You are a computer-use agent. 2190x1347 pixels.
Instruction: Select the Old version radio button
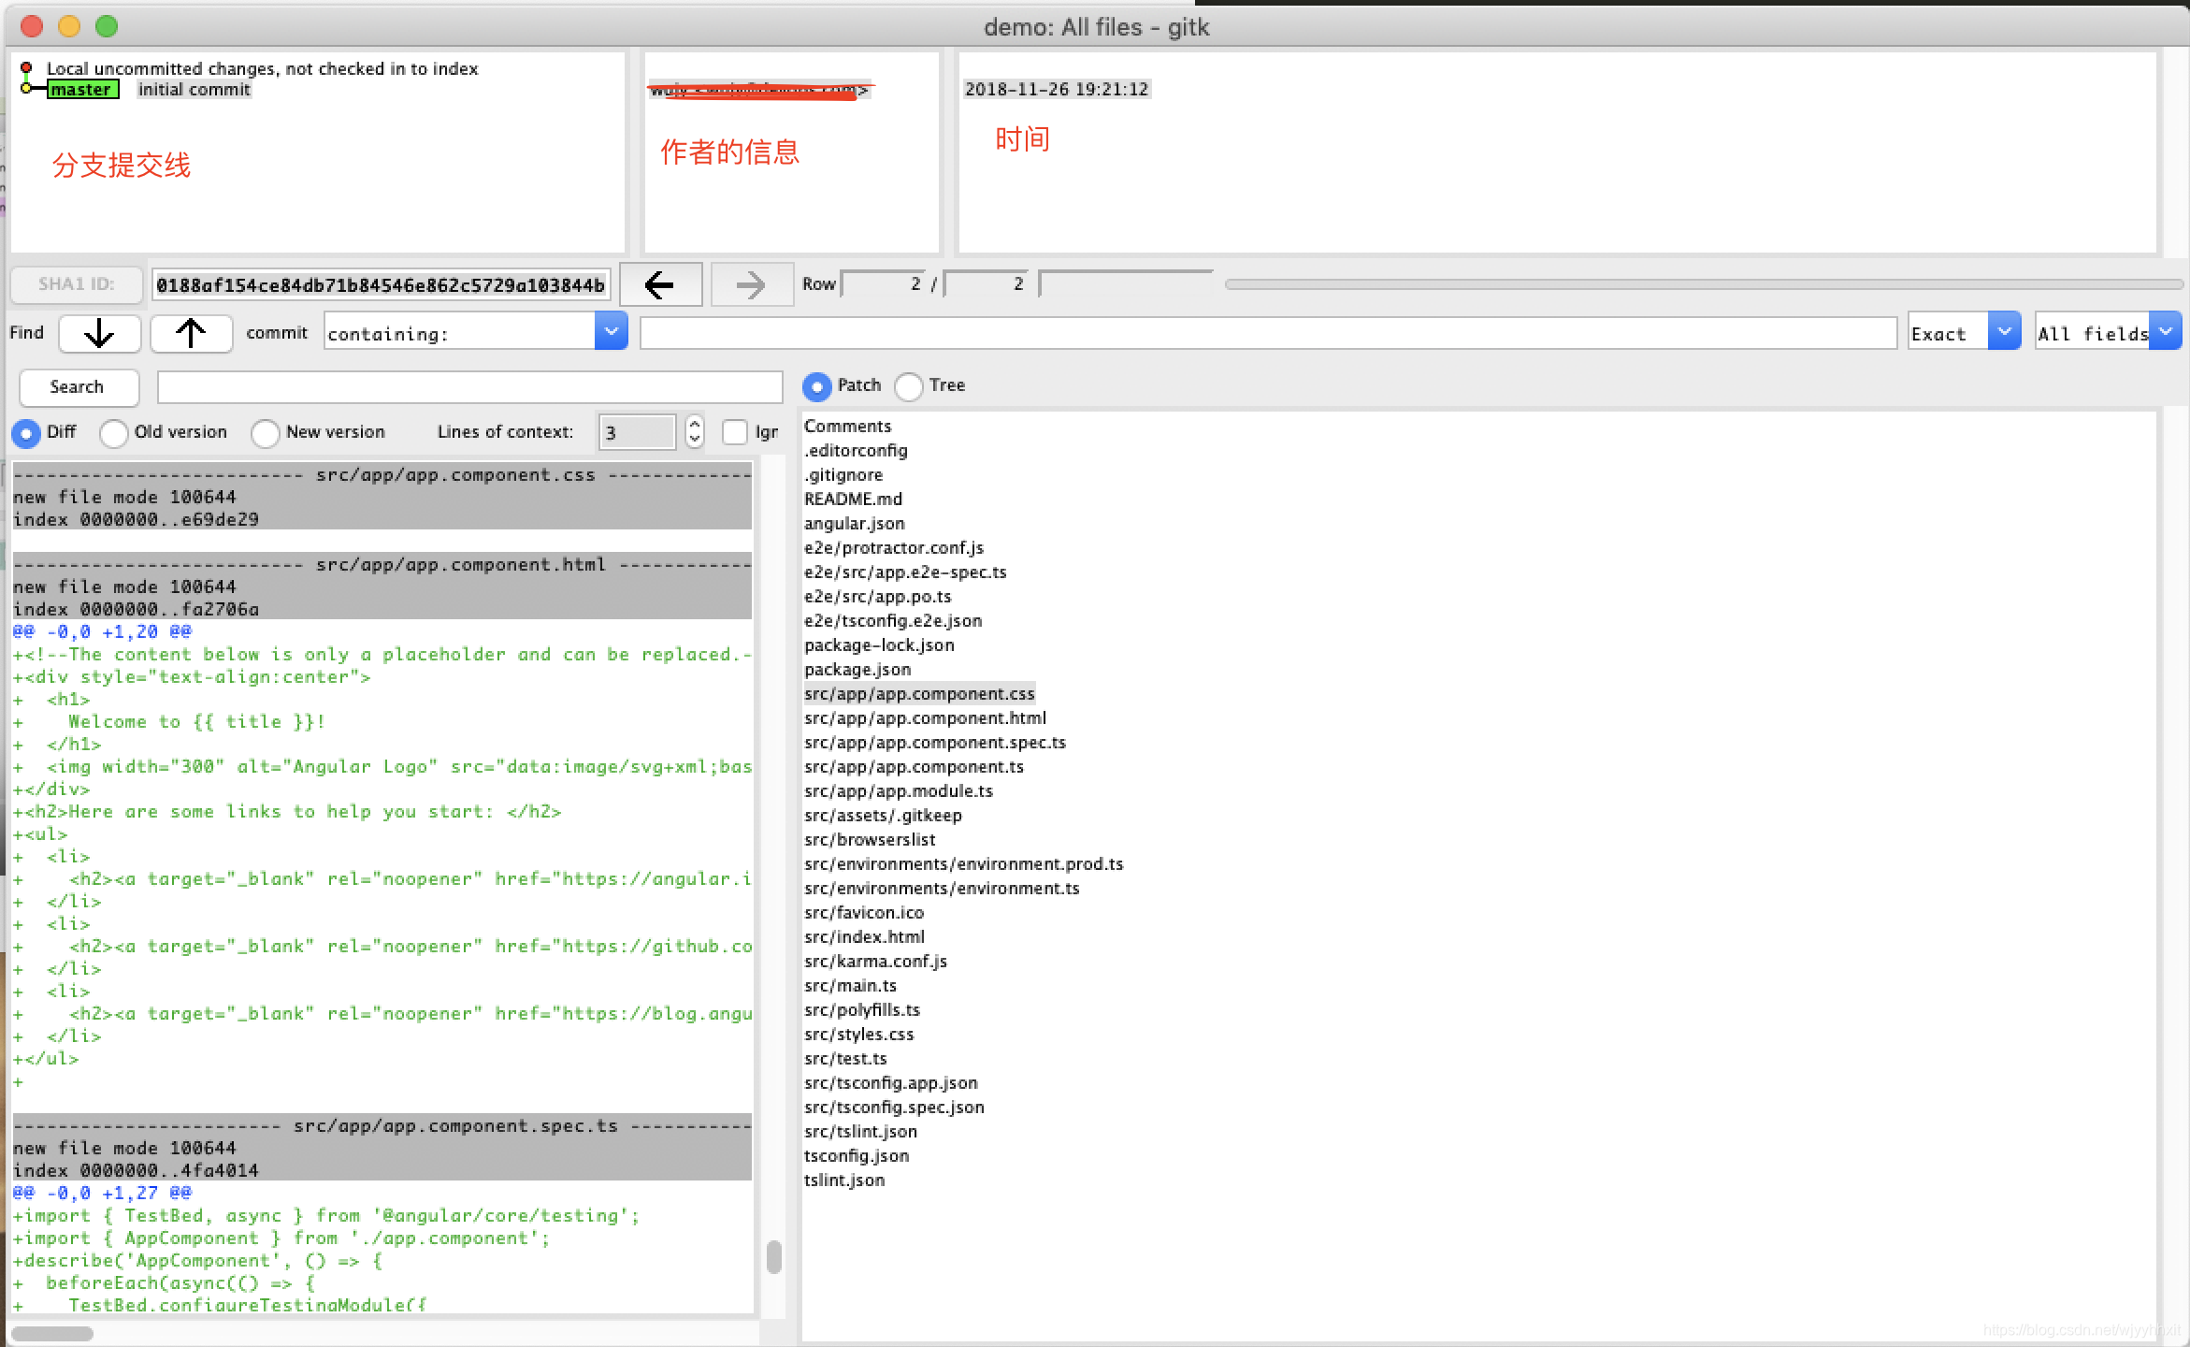pos(114,433)
